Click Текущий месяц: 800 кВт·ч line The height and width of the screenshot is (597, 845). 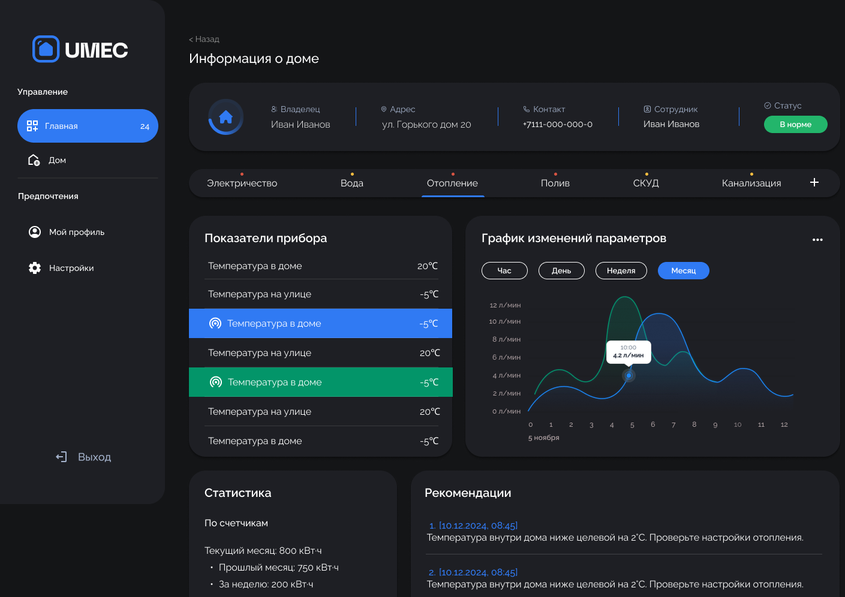[x=263, y=550]
